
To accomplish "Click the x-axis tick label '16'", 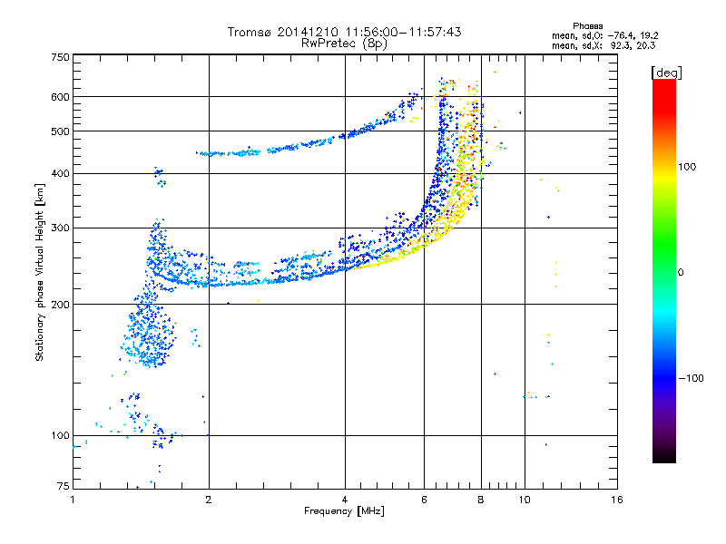I will (617, 500).
